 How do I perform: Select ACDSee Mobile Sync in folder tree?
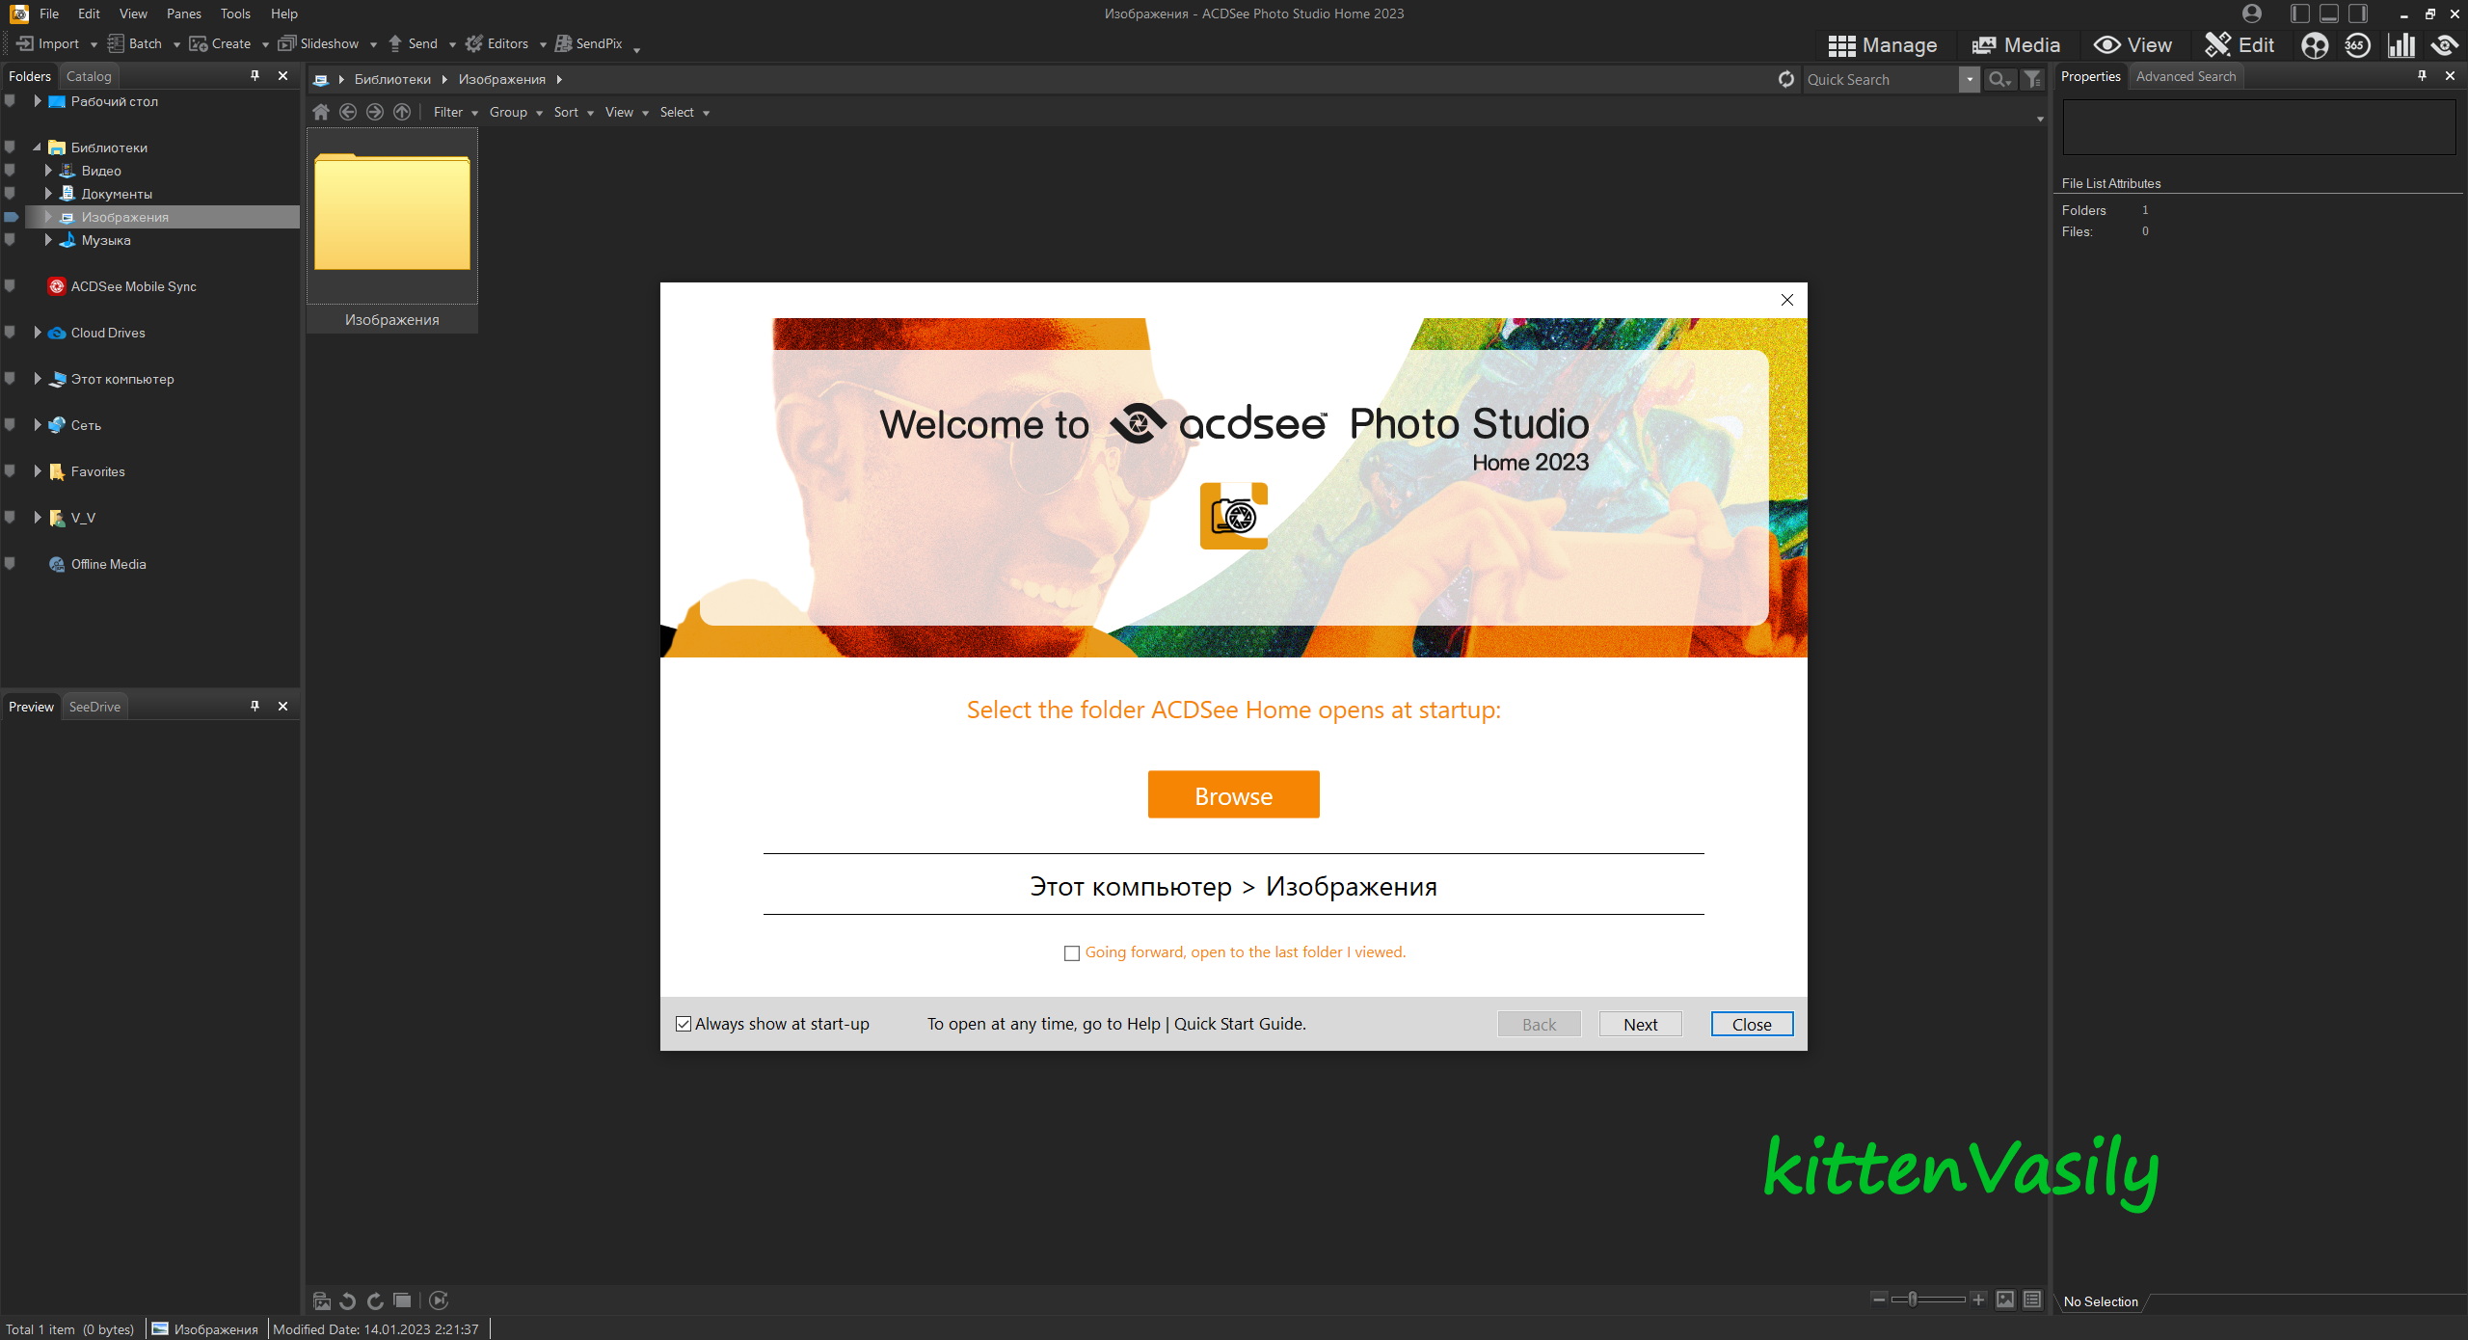click(x=133, y=286)
